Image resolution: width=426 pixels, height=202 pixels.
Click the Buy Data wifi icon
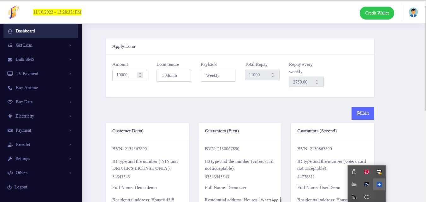pyautogui.click(x=10, y=102)
